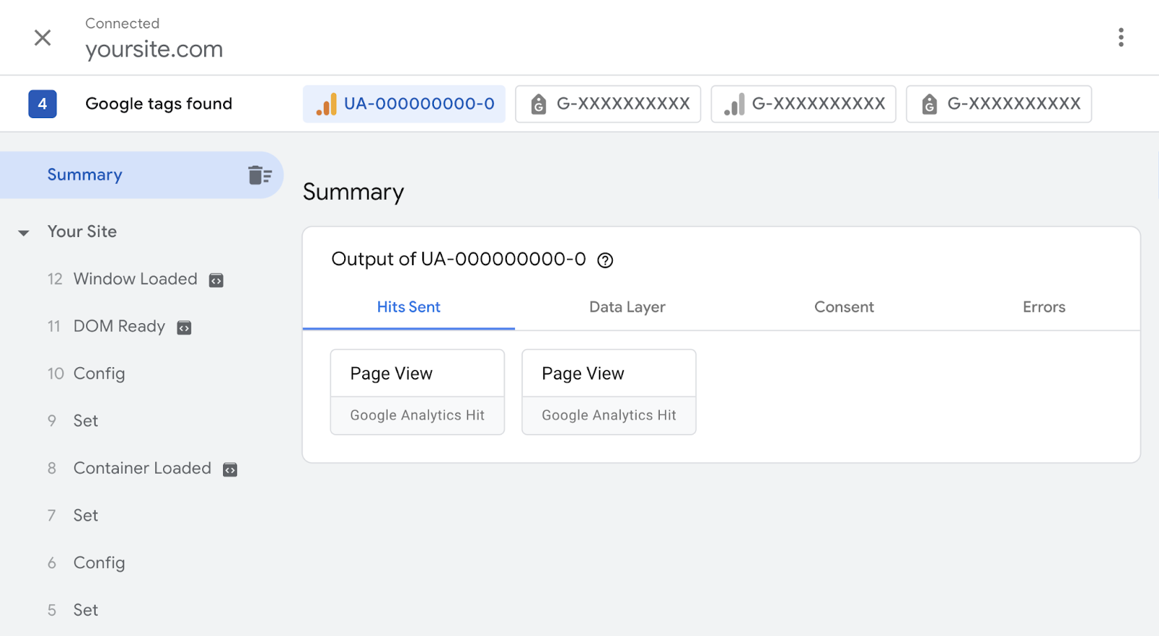1159x636 pixels.
Task: Click the clear events trash icon
Action: pyautogui.click(x=259, y=175)
